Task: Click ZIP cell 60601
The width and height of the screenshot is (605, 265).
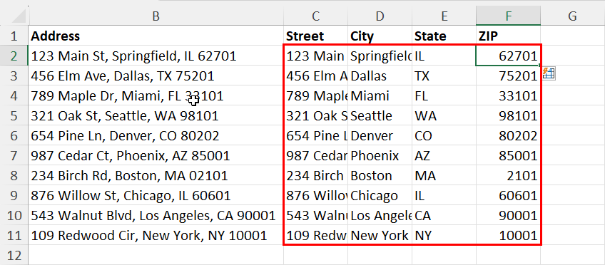Action: click(x=508, y=195)
